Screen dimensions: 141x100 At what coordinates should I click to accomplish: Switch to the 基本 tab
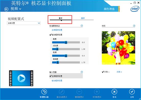[x=60, y=18]
